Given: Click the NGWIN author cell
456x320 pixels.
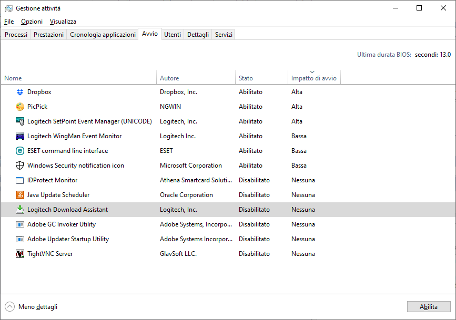Looking at the screenshot, I should (170, 107).
